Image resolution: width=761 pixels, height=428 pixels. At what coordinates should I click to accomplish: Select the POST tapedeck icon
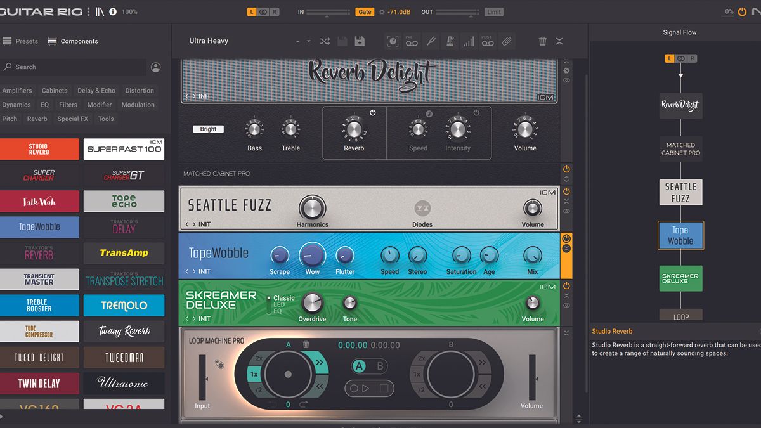(x=487, y=41)
